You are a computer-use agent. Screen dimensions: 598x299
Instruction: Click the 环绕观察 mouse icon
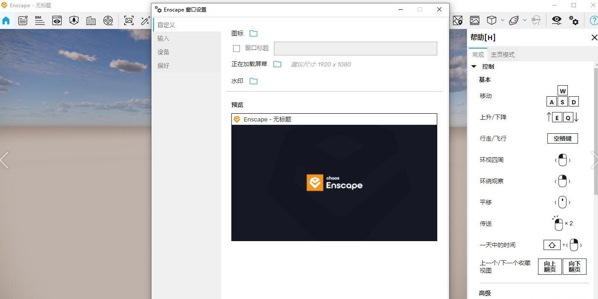pos(562,181)
